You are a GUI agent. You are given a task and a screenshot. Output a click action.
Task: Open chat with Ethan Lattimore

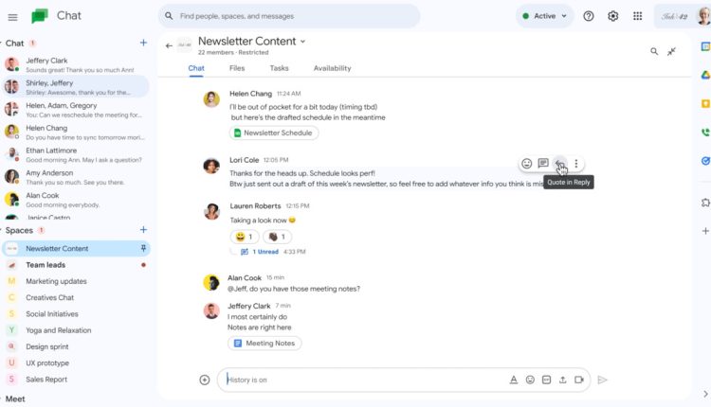pos(76,155)
